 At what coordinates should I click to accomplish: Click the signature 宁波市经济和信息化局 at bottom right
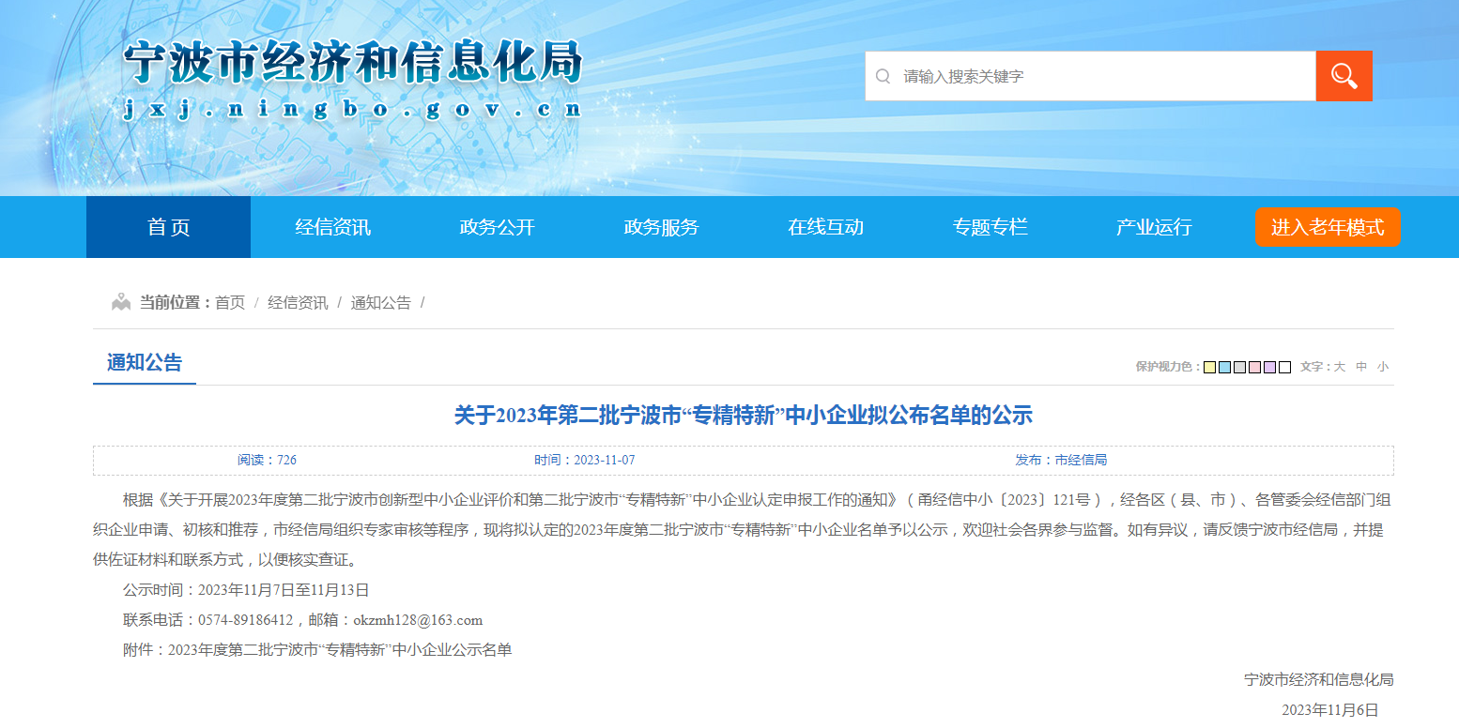pos(1318,680)
